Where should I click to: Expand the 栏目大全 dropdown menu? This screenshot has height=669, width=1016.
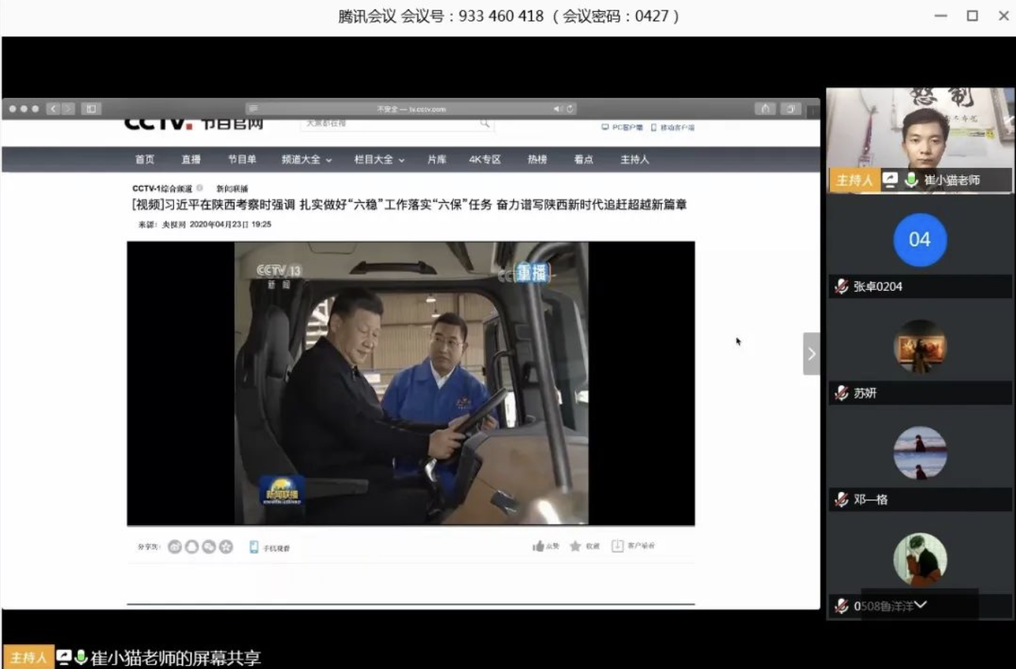[379, 160]
